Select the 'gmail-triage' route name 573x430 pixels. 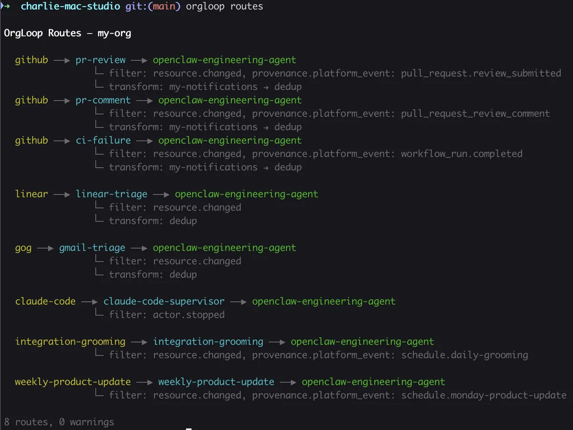tap(92, 248)
